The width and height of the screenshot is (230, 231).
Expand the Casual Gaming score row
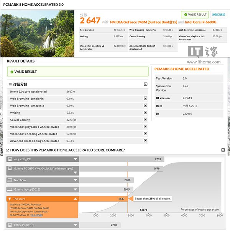[x=146, y=120]
